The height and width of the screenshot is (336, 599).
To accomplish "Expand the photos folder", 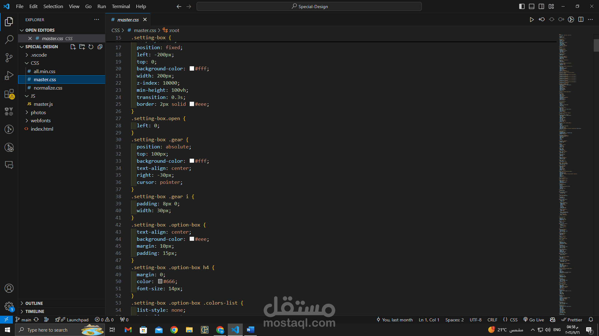I will point(38,112).
